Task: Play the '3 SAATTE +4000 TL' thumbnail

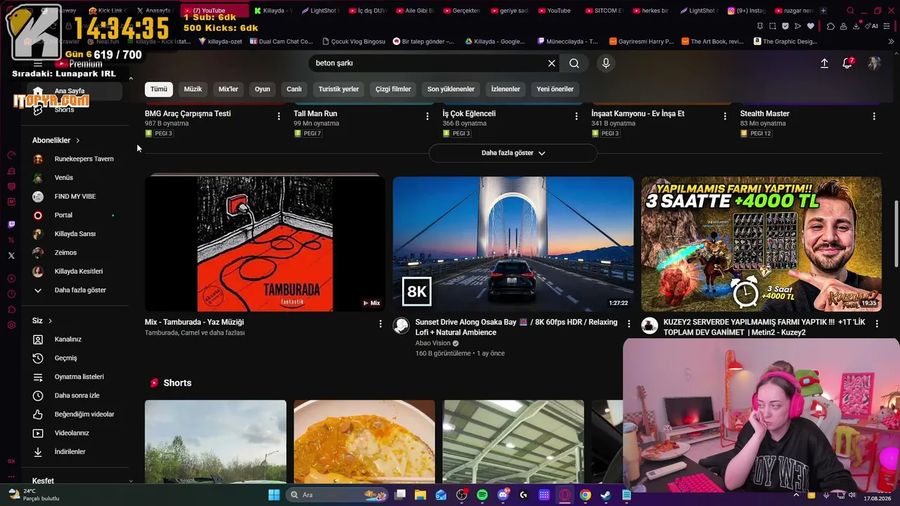Action: click(761, 244)
